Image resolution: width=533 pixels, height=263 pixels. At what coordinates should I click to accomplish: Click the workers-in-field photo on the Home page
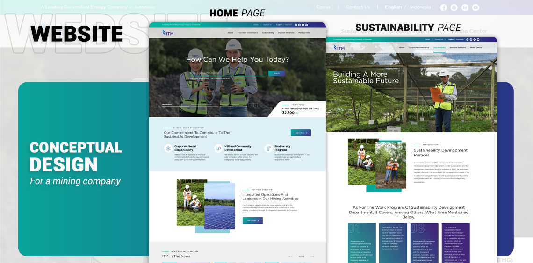192,203
